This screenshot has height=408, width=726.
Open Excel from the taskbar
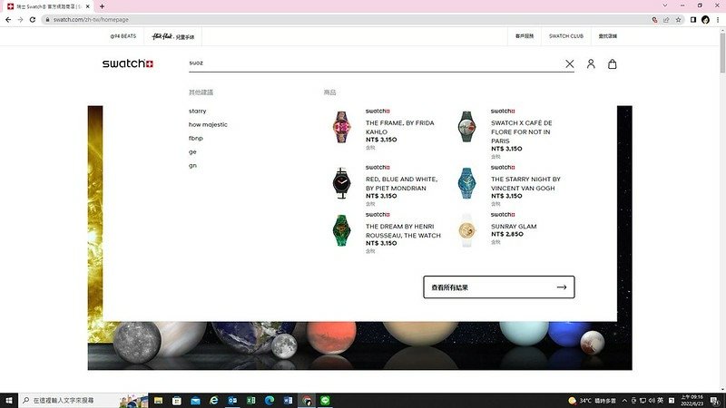tap(251, 401)
